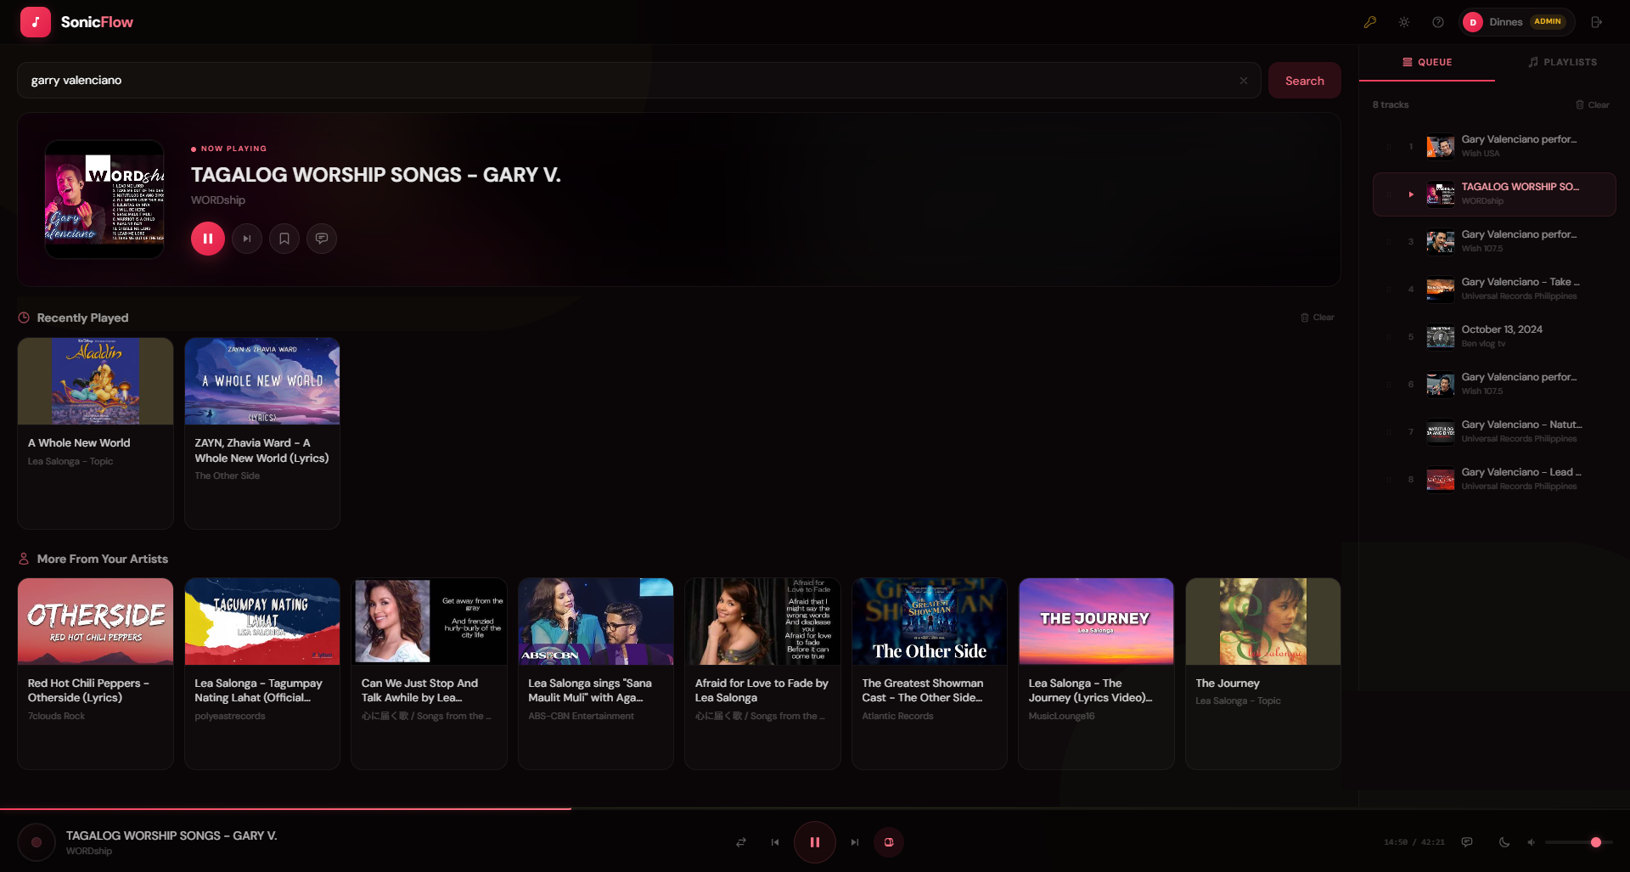1630x872 pixels.
Task: Toggle sleep timer moon icon
Action: pyautogui.click(x=1504, y=842)
